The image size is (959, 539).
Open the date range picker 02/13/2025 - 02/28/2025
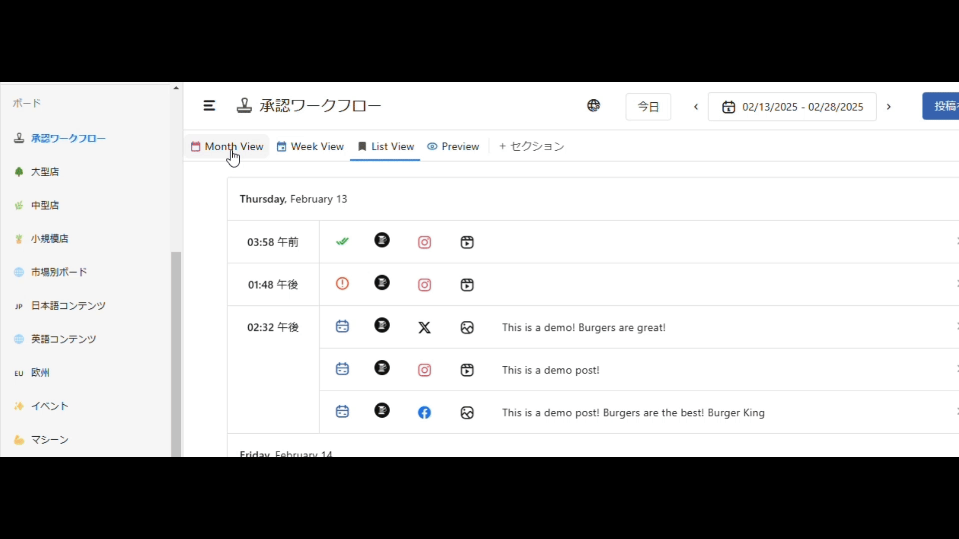pyautogui.click(x=792, y=107)
